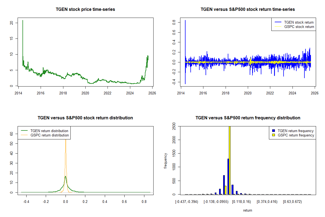325x217 pixels.
Task: Select the GSPC stock return legend label
Action: pos(299,27)
